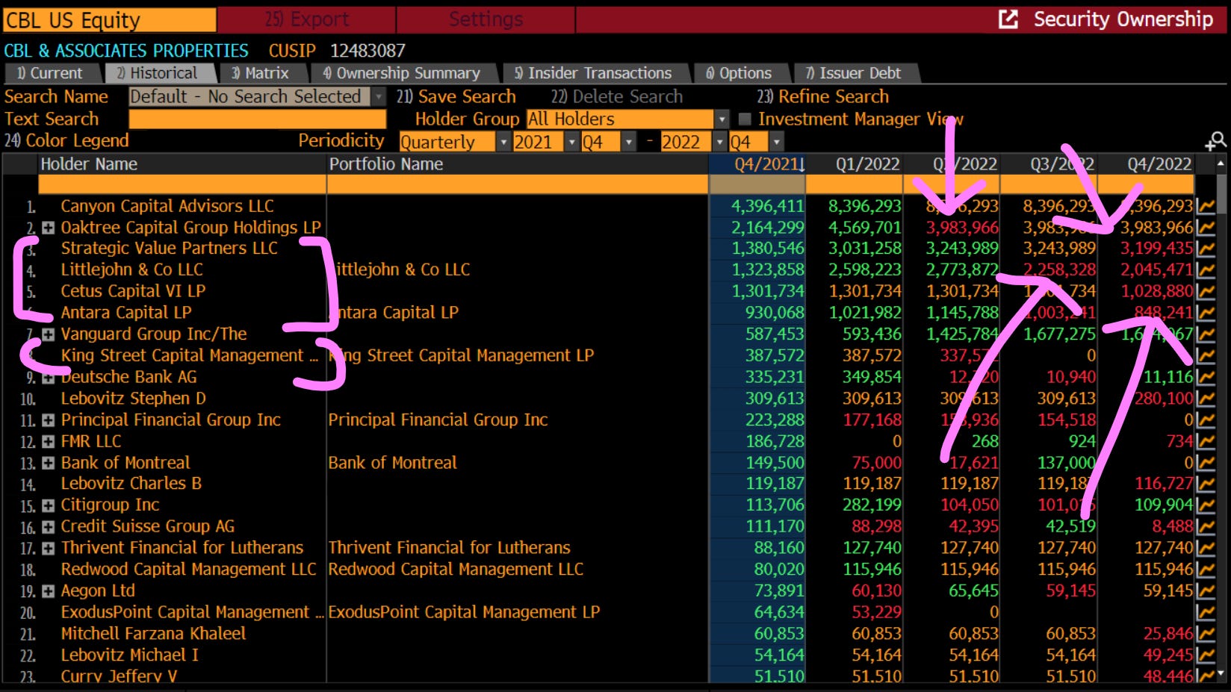Open chart icon for Thrivent Financial row
The width and height of the screenshot is (1231, 692).
1205,548
